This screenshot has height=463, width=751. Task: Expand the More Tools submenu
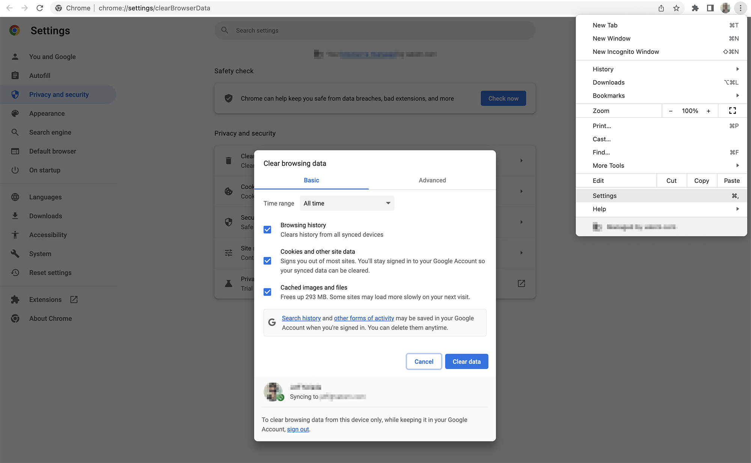coord(661,166)
